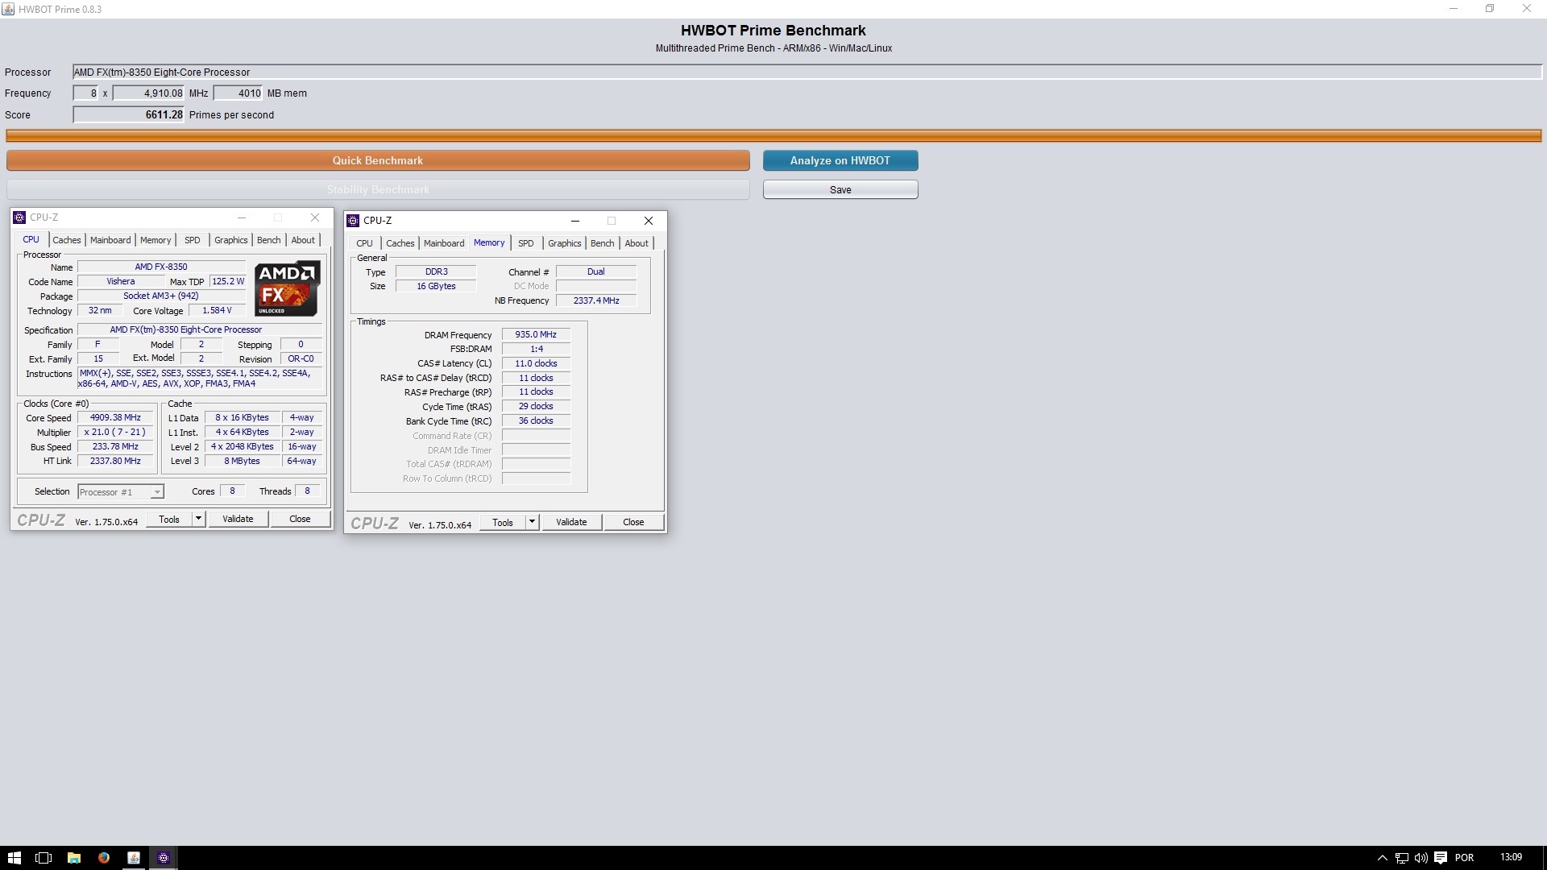
Task: Select the CPU-Z taskbar icon
Action: [x=164, y=858]
